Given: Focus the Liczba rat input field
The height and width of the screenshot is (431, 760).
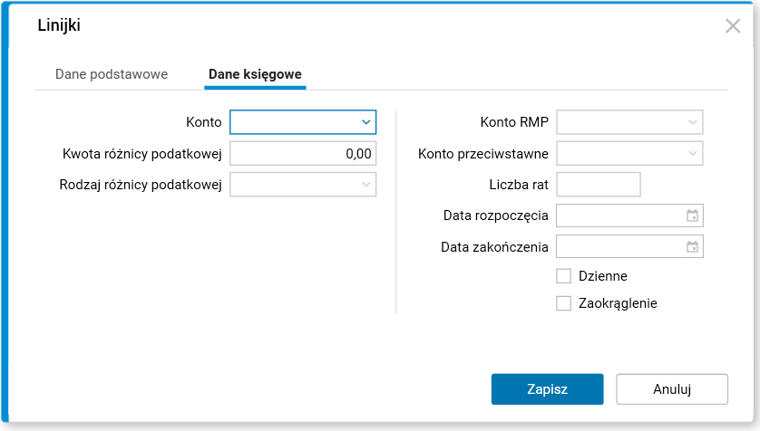Looking at the screenshot, I should (x=599, y=185).
